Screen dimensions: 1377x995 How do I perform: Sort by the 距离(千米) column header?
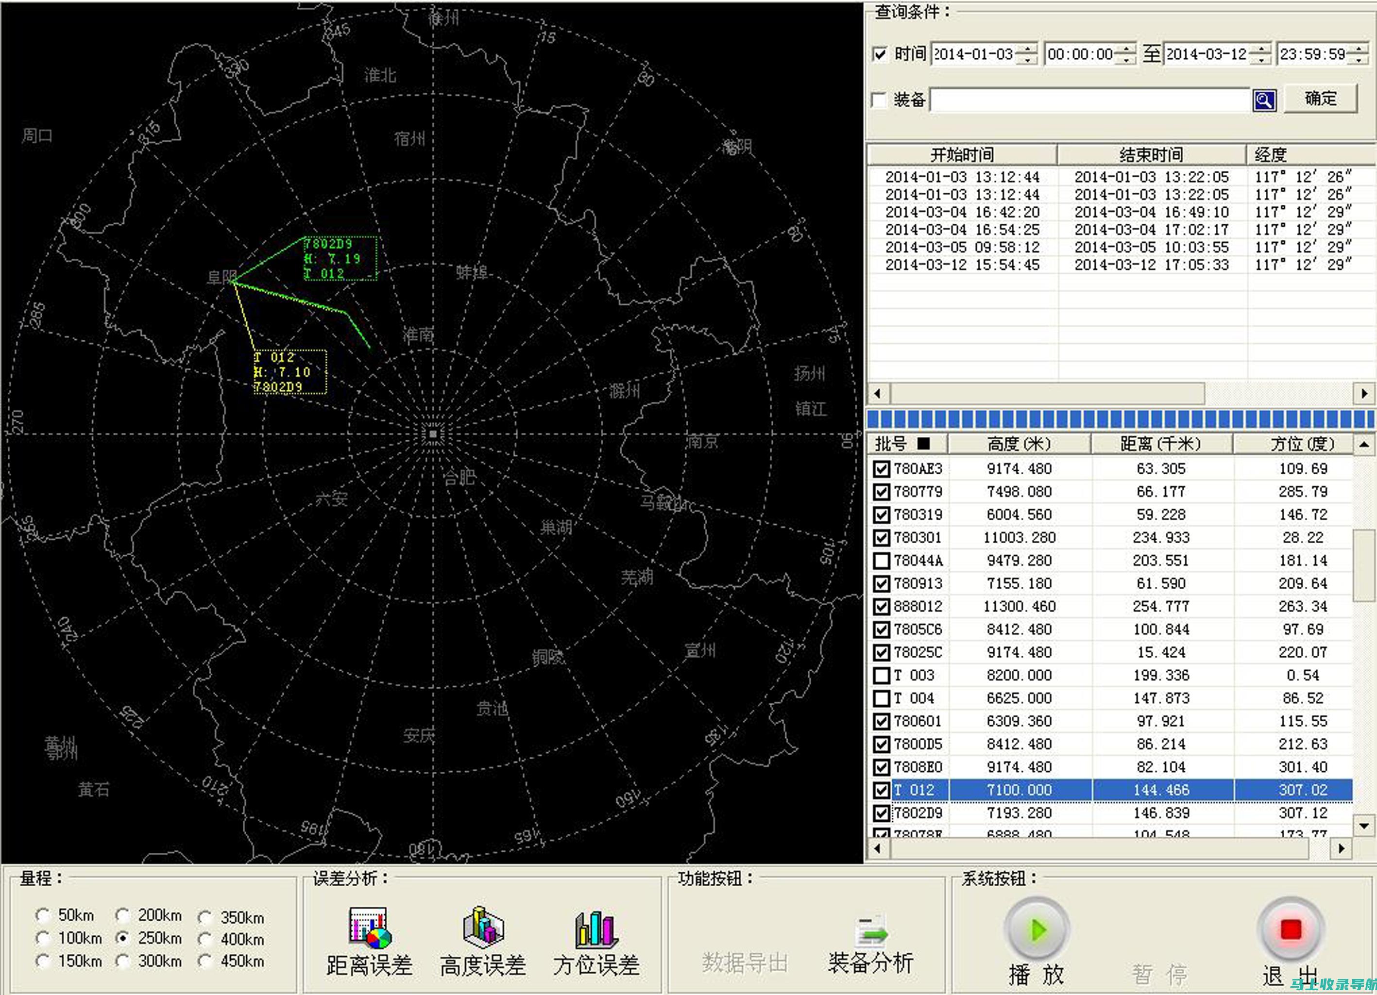pyautogui.click(x=1161, y=444)
